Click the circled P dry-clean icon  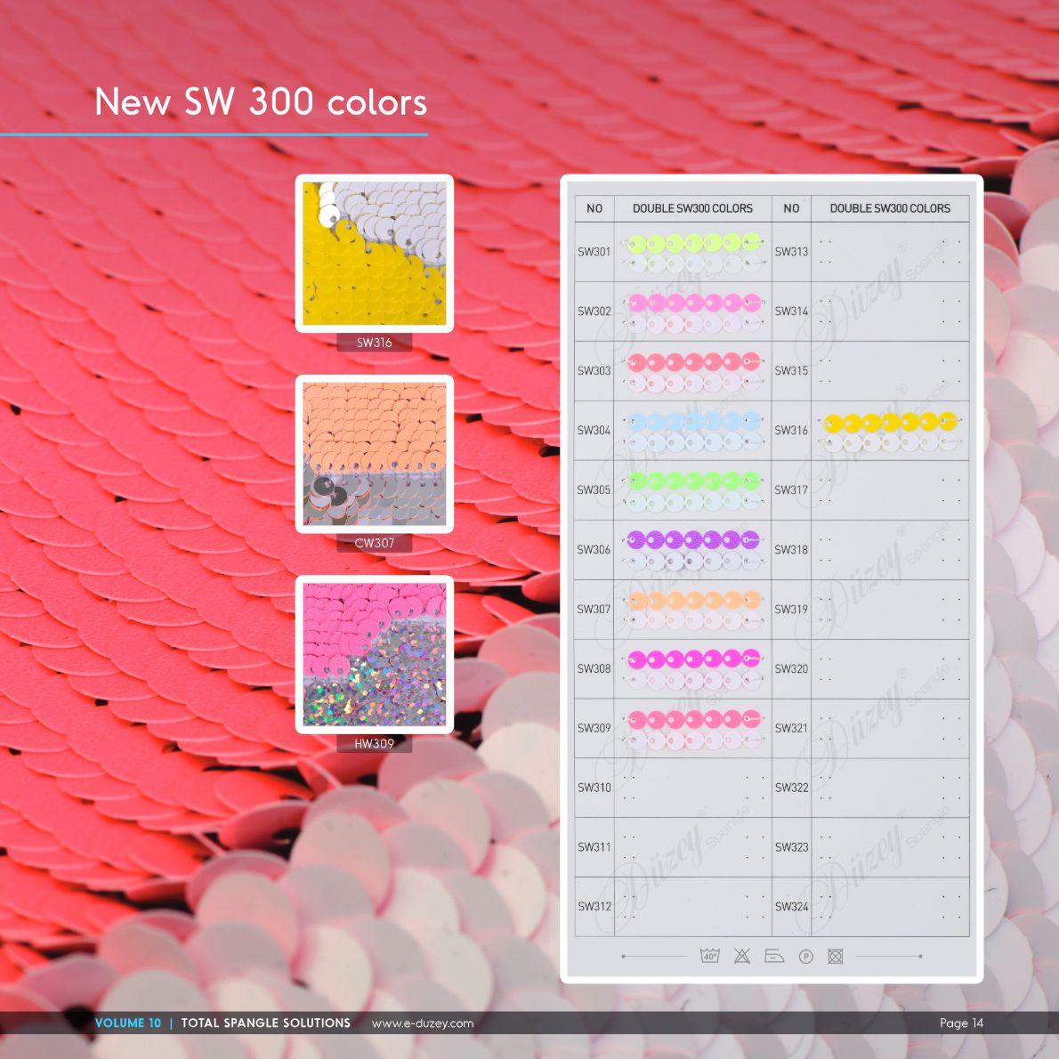point(805,957)
